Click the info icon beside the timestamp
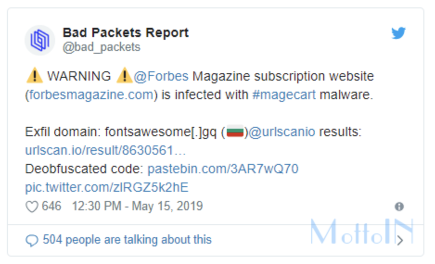 [399, 207]
